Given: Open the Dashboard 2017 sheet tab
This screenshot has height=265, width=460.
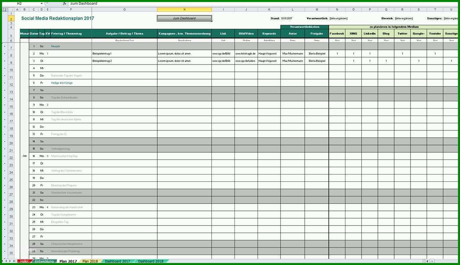Looking at the screenshot, I should click(x=118, y=261).
